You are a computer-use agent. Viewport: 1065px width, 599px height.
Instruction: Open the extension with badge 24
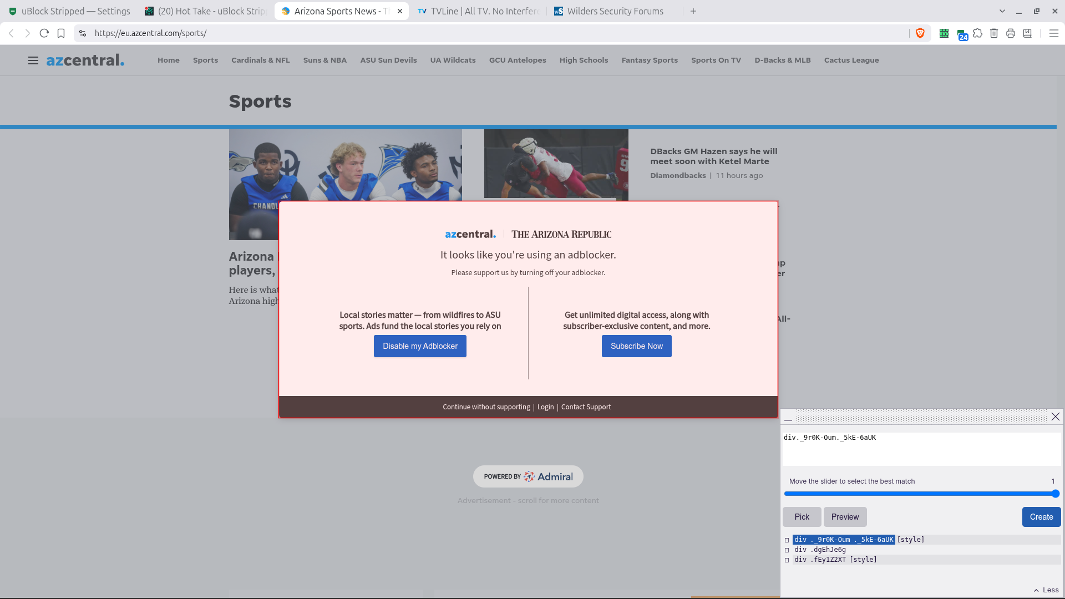point(961,34)
